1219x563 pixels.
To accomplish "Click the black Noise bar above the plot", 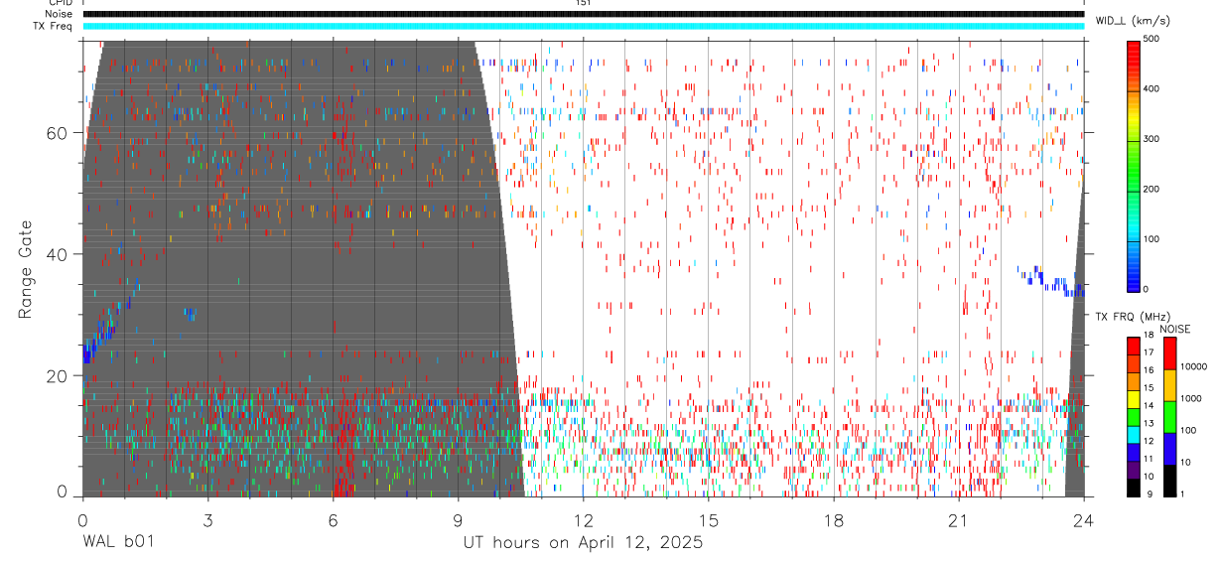I will [584, 14].
